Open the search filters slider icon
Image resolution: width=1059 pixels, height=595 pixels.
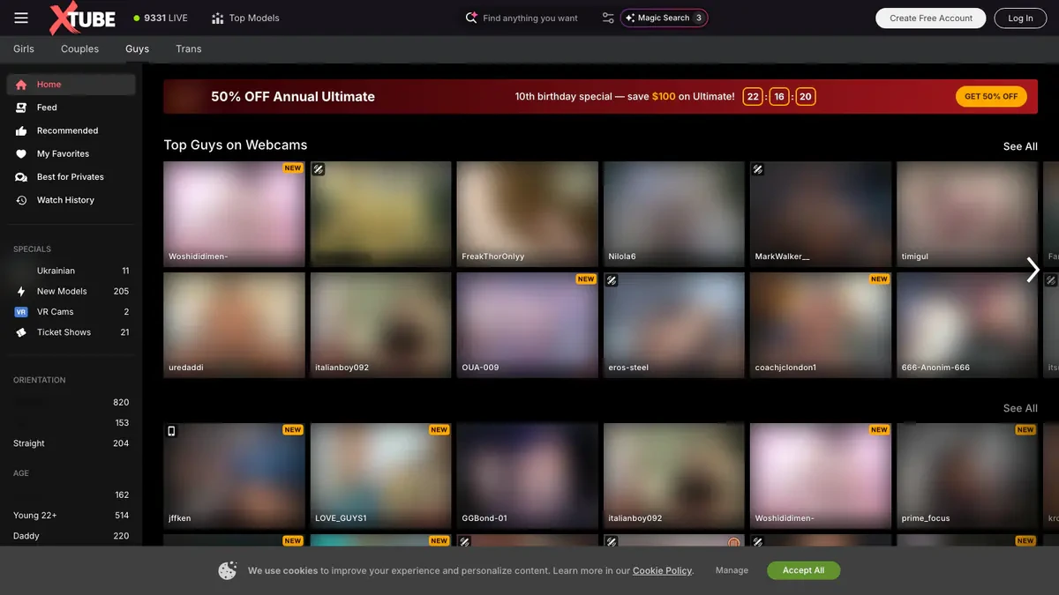pyautogui.click(x=608, y=18)
